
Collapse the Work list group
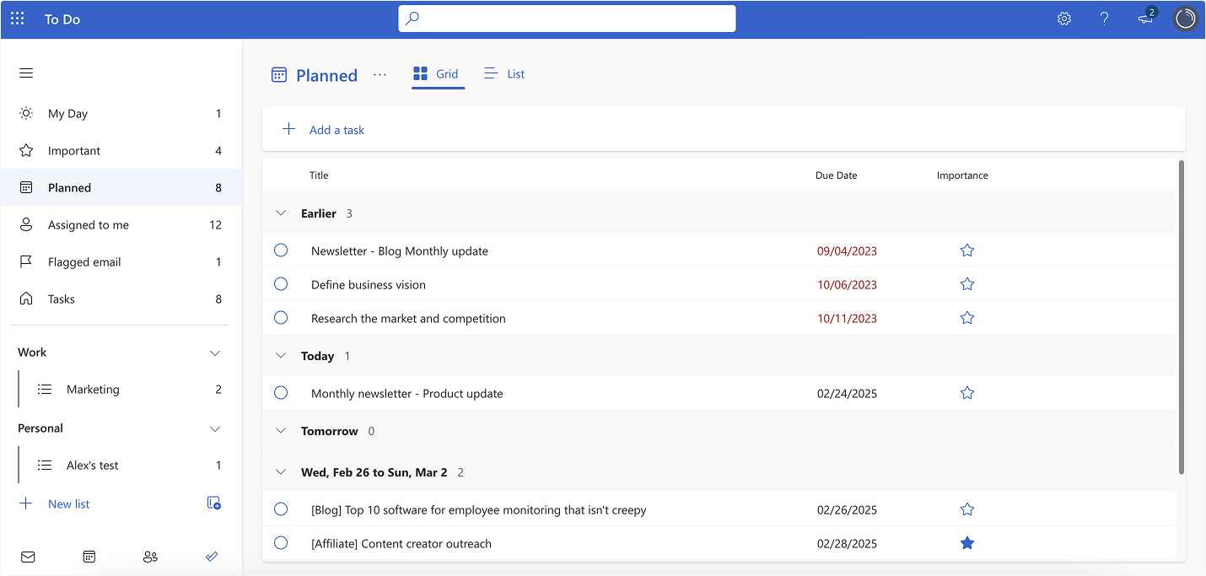(x=215, y=353)
